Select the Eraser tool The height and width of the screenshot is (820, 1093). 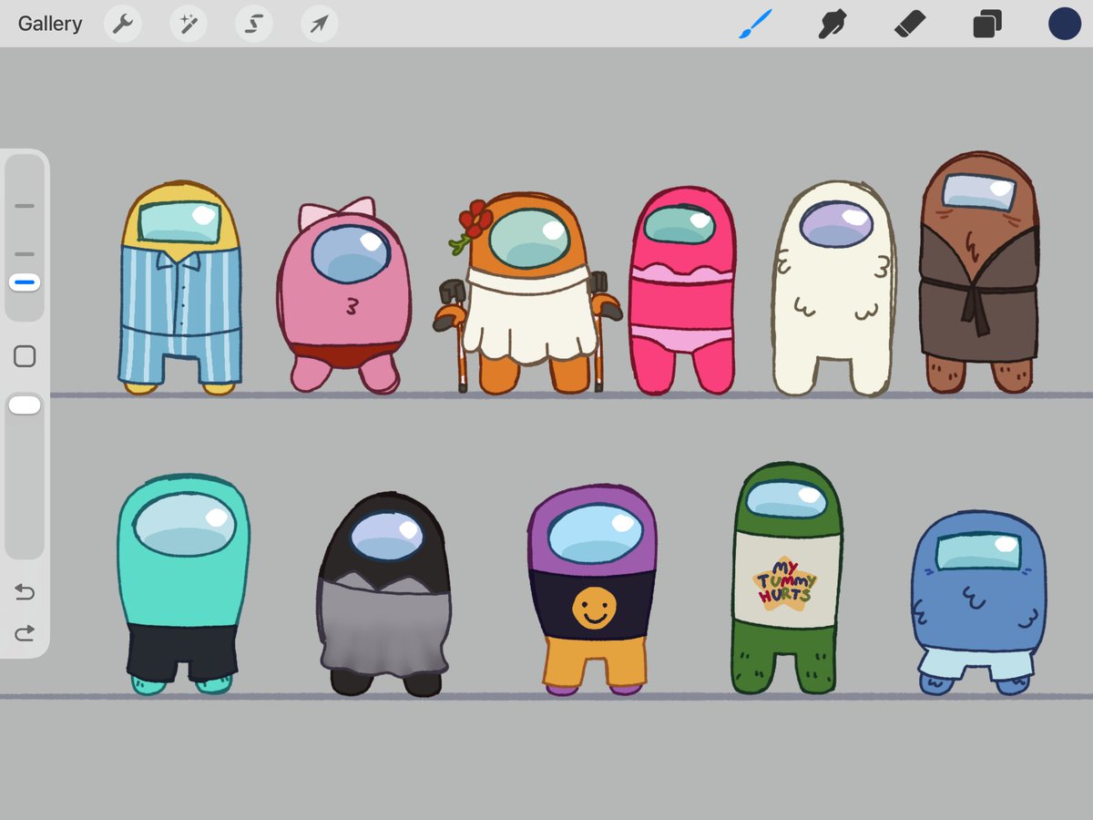910,24
